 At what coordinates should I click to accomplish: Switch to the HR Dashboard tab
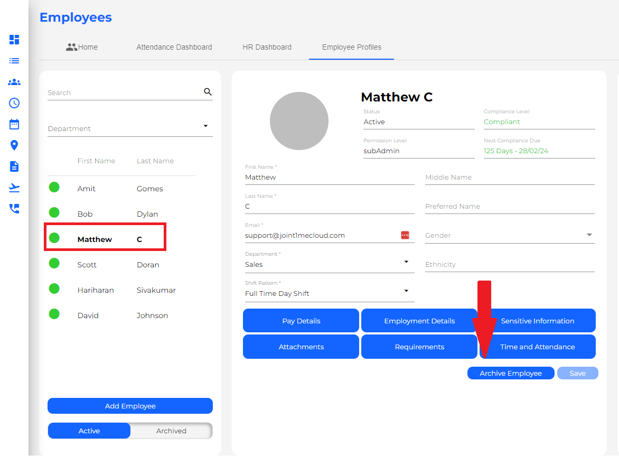tap(267, 47)
